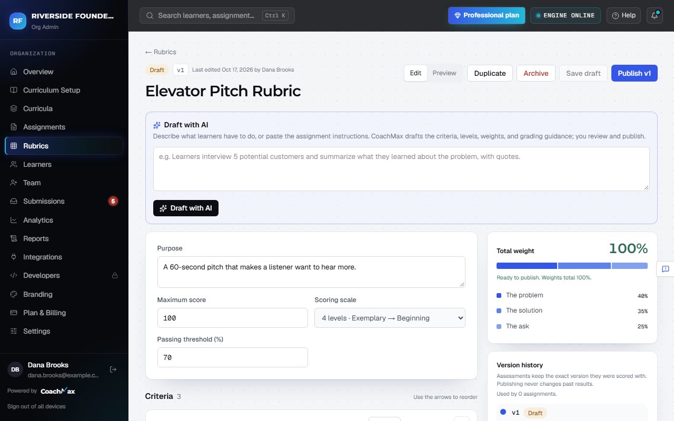Screen dimensions: 674x421
Task: Open the Rubrics section in sidebar
Action: (64, 146)
